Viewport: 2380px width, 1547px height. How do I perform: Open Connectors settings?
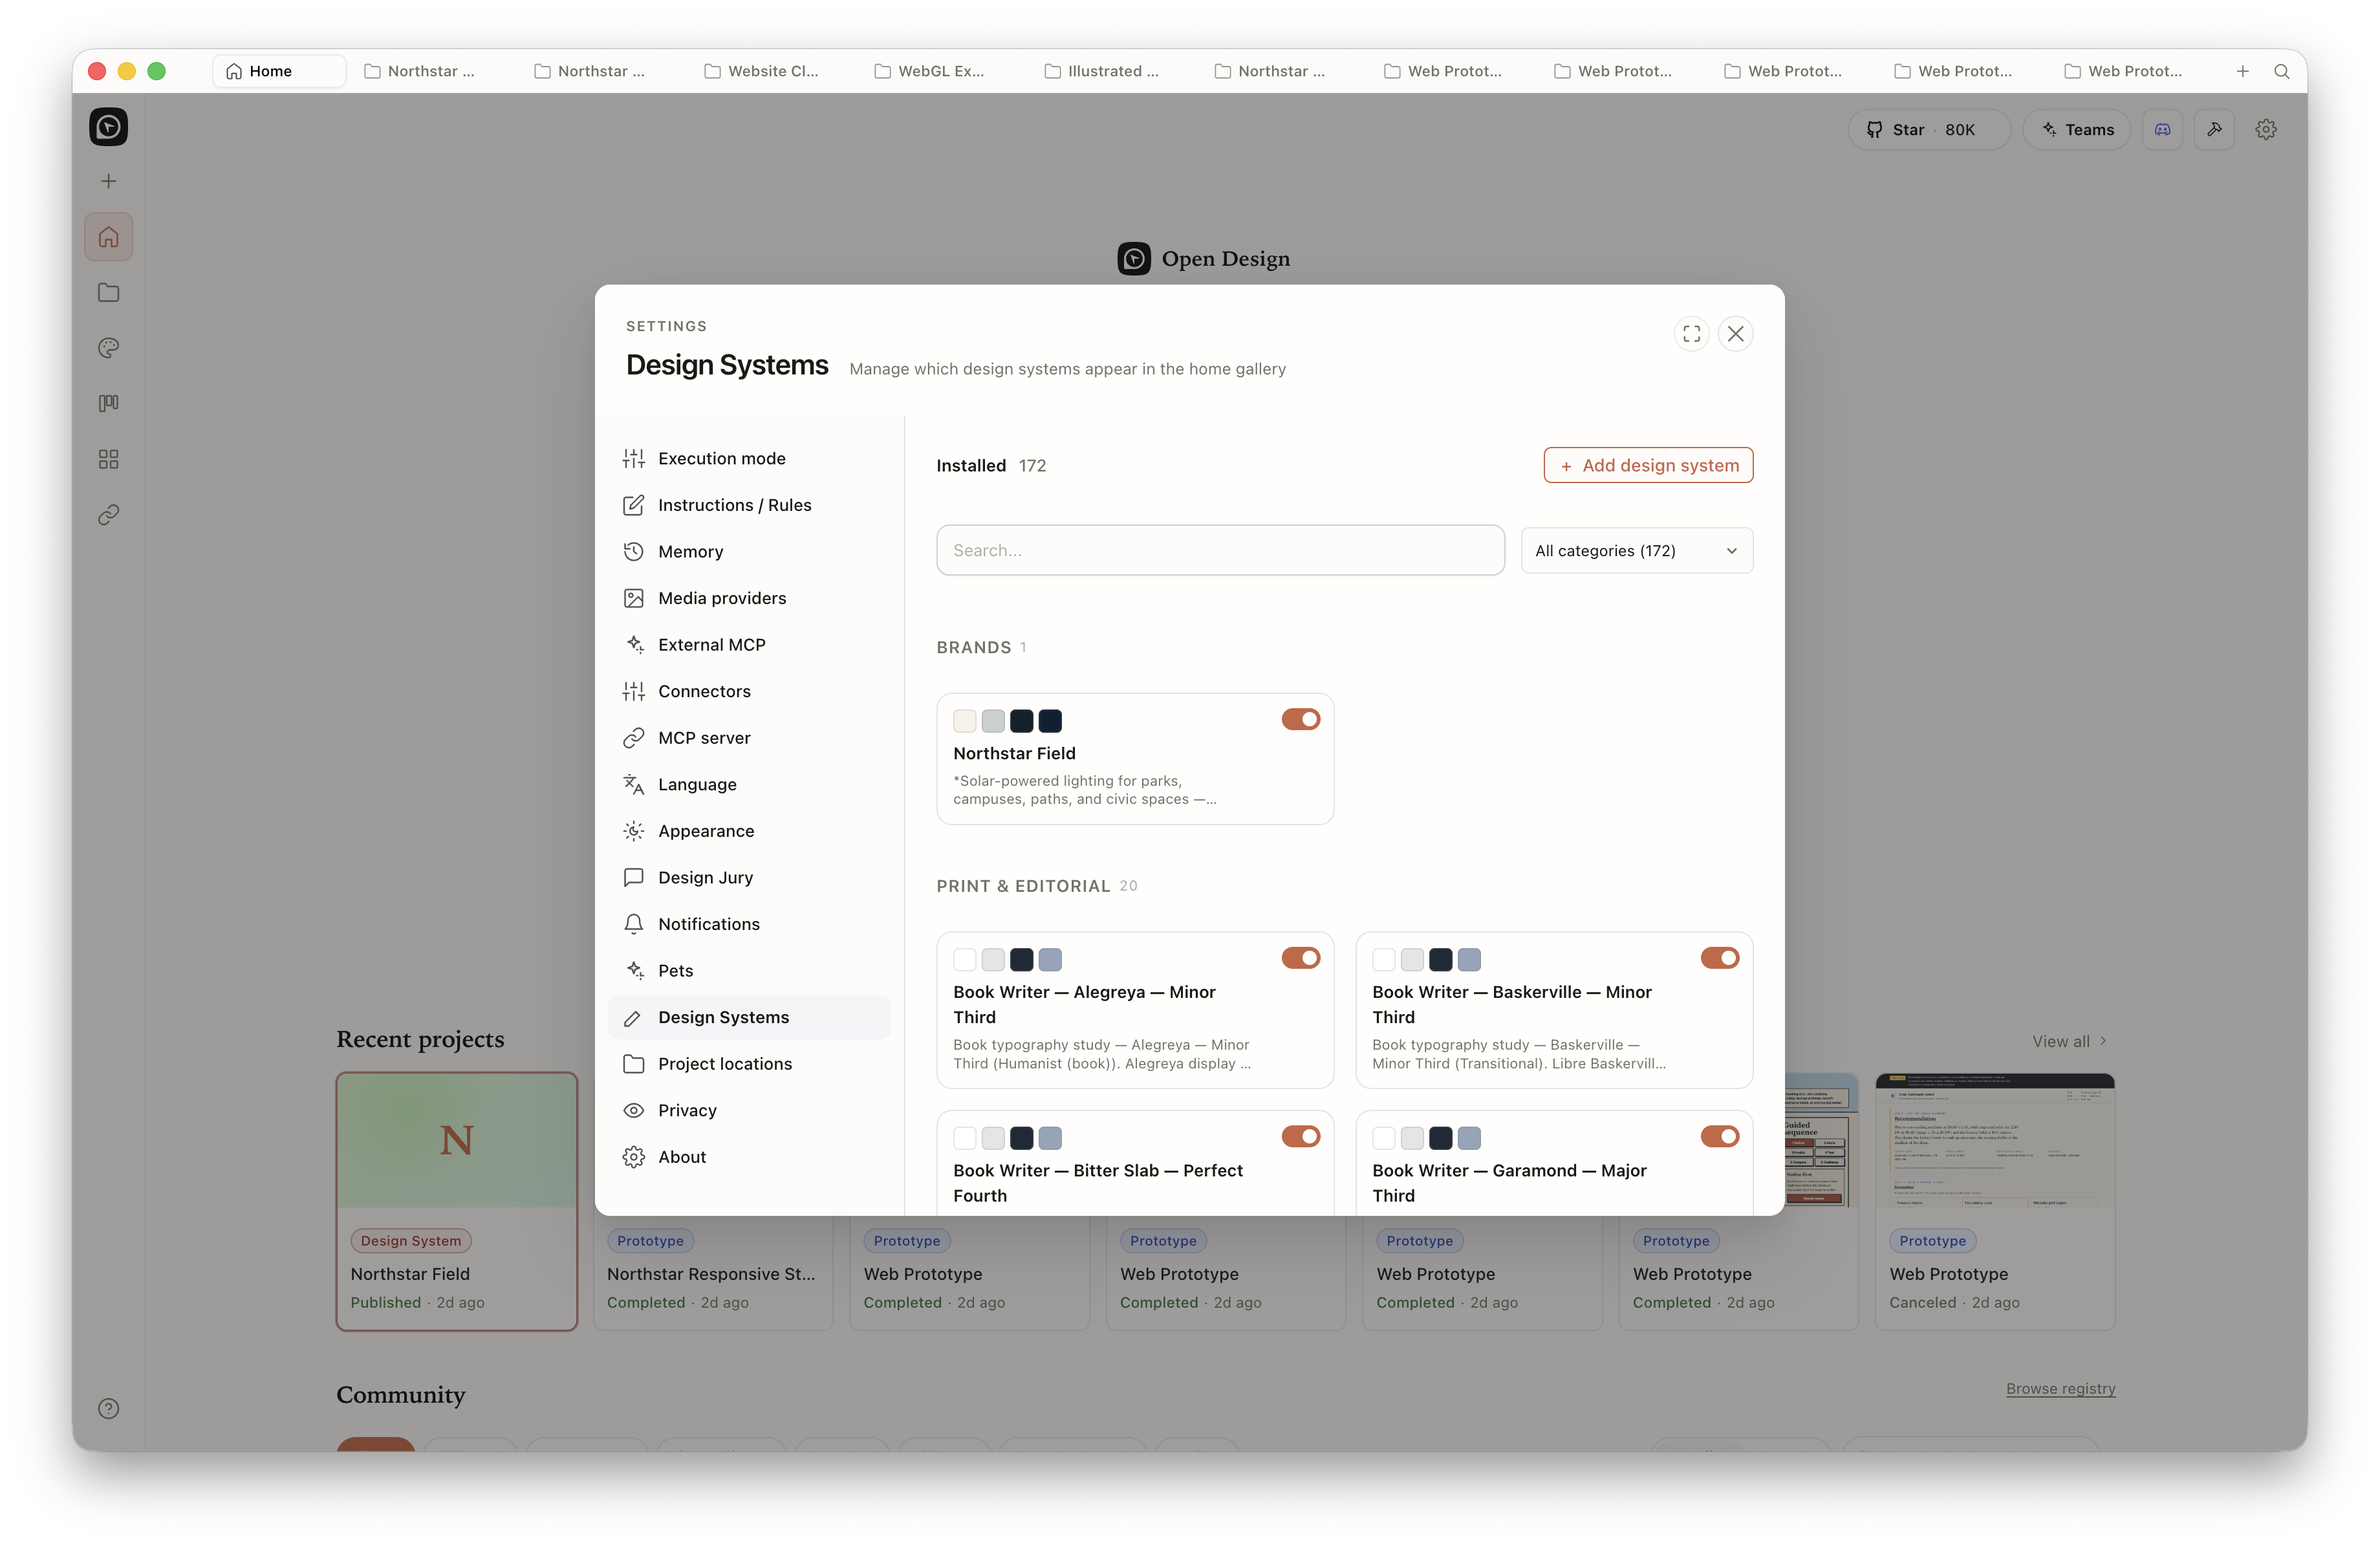[749, 691]
